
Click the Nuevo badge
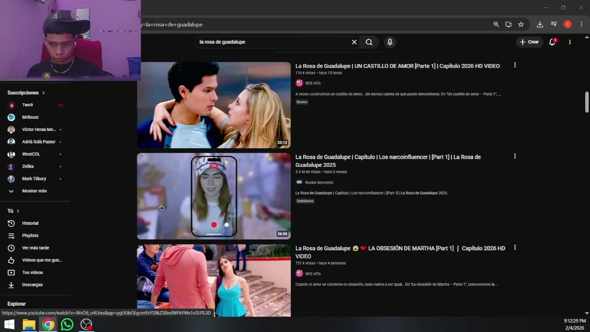[x=302, y=102]
